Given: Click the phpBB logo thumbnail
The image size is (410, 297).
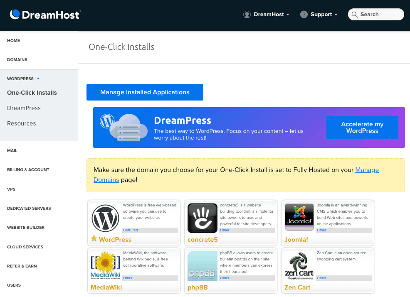Looking at the screenshot, I should pos(203,266).
